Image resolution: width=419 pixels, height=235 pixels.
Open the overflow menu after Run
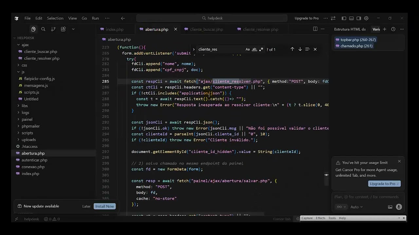107,18
